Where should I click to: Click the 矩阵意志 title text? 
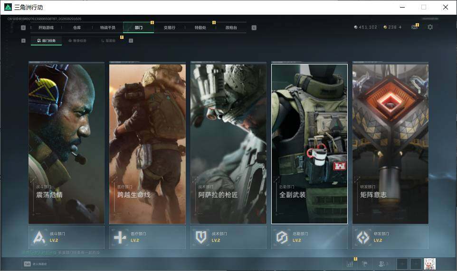373,195
